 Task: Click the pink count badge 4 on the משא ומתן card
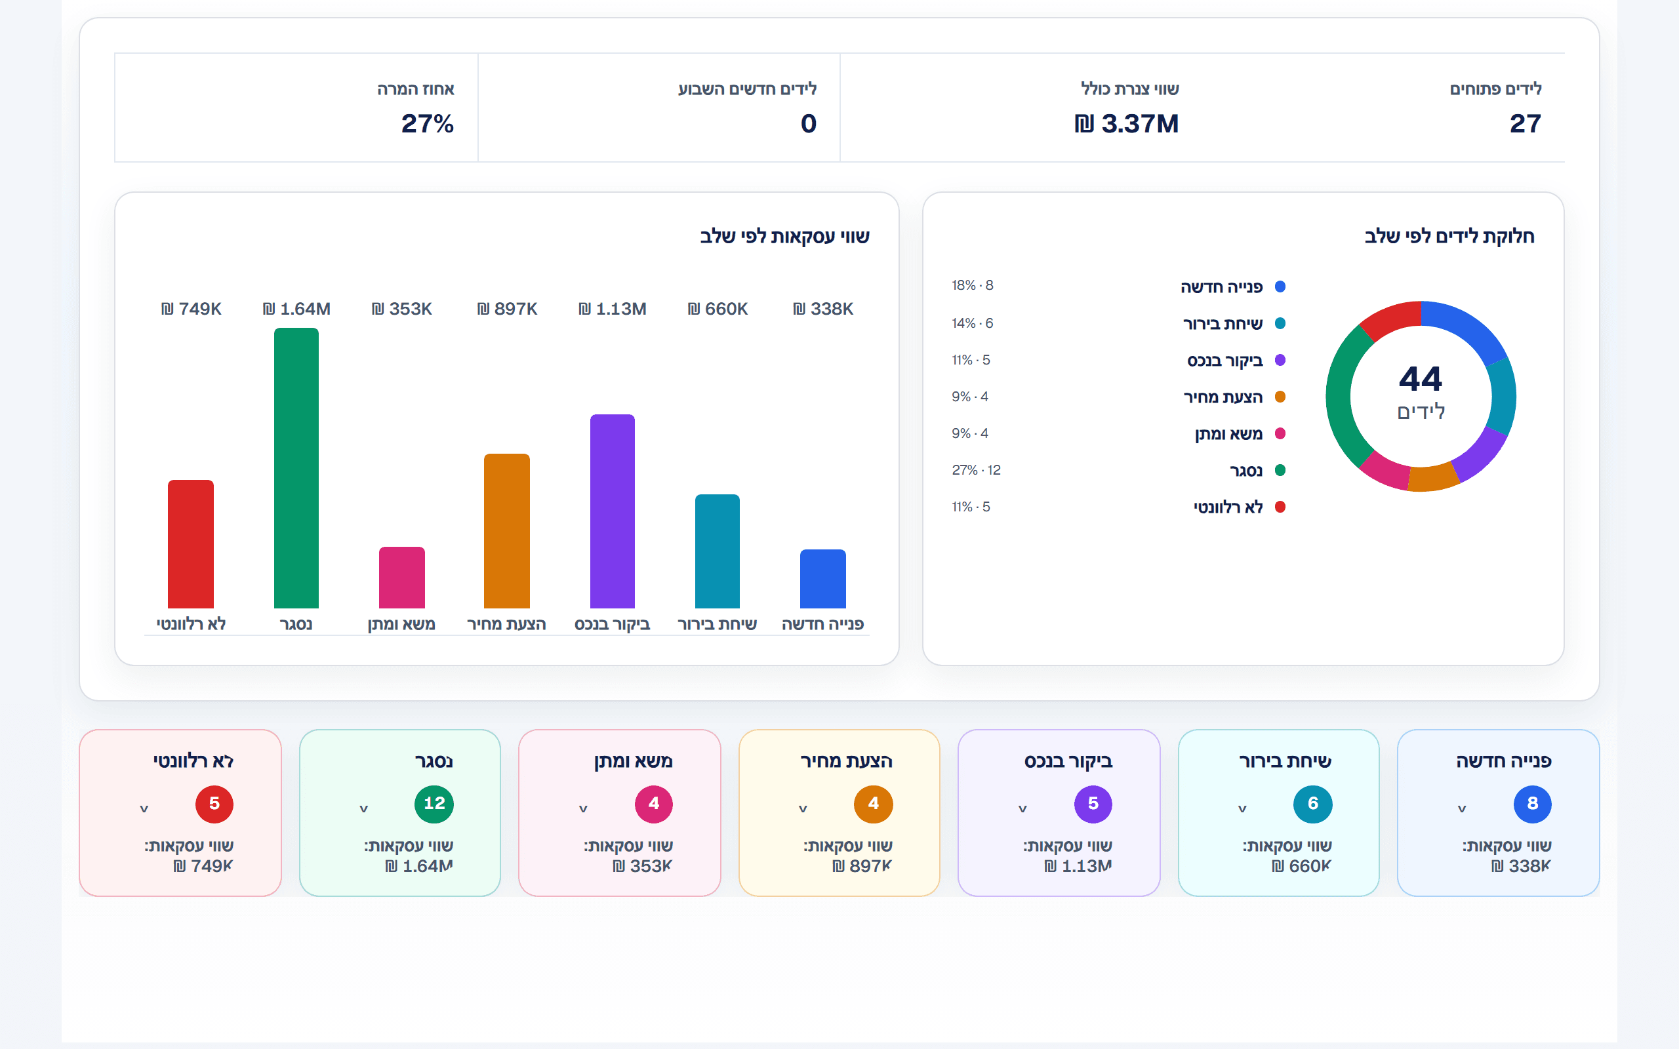pyautogui.click(x=653, y=804)
